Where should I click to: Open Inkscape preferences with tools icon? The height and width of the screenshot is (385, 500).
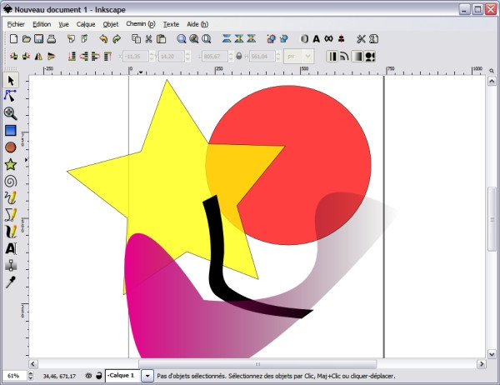point(361,39)
